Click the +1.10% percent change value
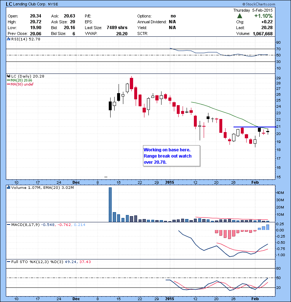This screenshot has width=291, height=302. 263,16
